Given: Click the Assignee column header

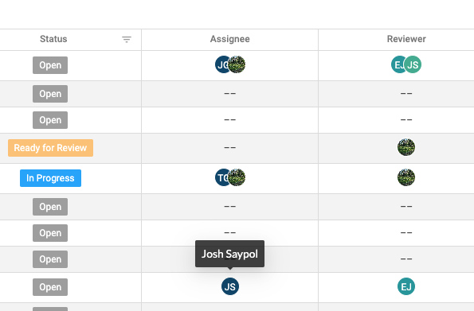Looking at the screenshot, I should [229, 39].
